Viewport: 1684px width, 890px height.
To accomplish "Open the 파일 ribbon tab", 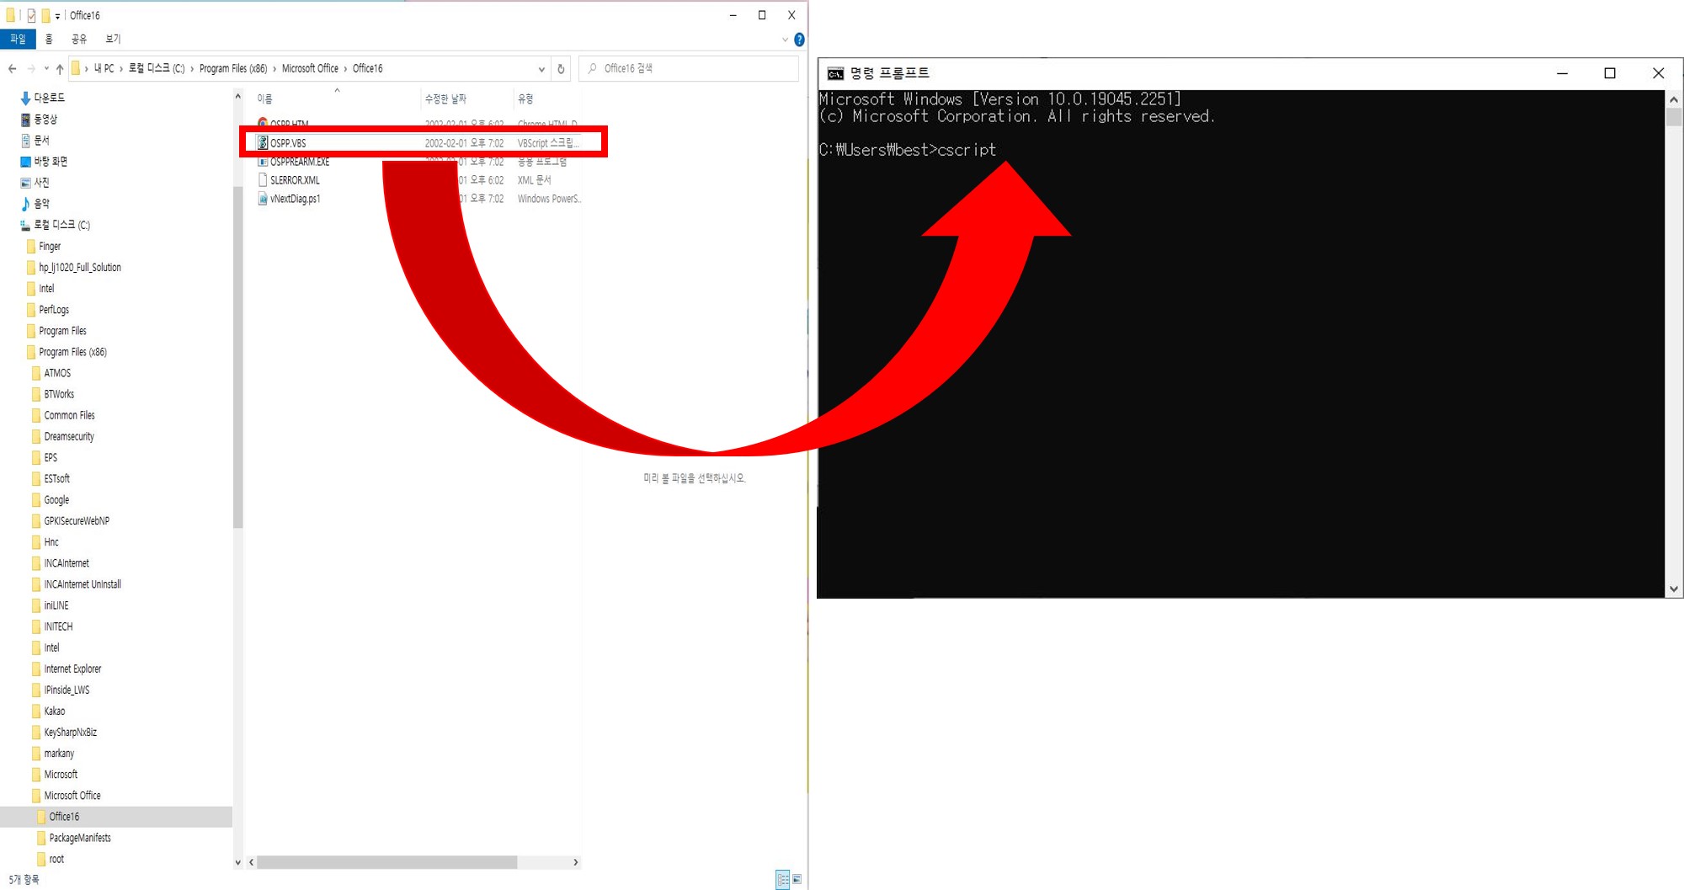I will [x=18, y=39].
